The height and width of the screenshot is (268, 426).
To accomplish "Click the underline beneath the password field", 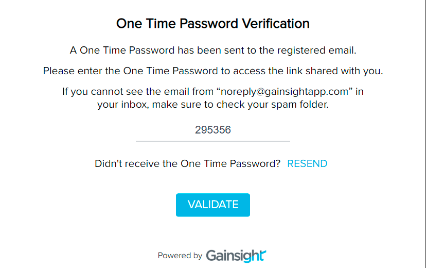I will (213, 141).
